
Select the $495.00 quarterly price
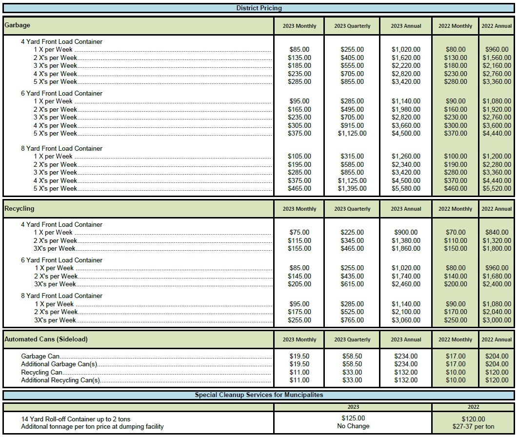(x=352, y=109)
